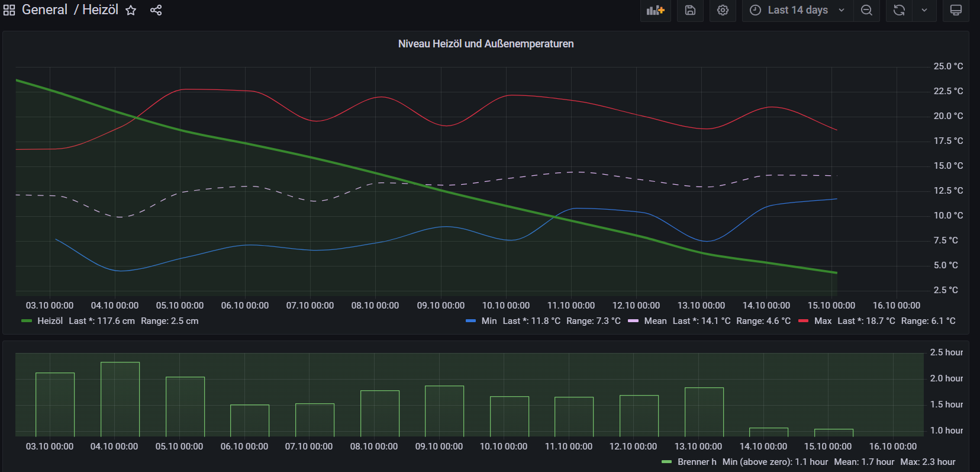Open dashboard settings gear
980x472 pixels.
723,10
